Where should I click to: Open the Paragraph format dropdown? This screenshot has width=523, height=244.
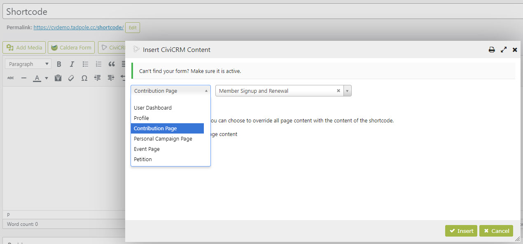28,64
